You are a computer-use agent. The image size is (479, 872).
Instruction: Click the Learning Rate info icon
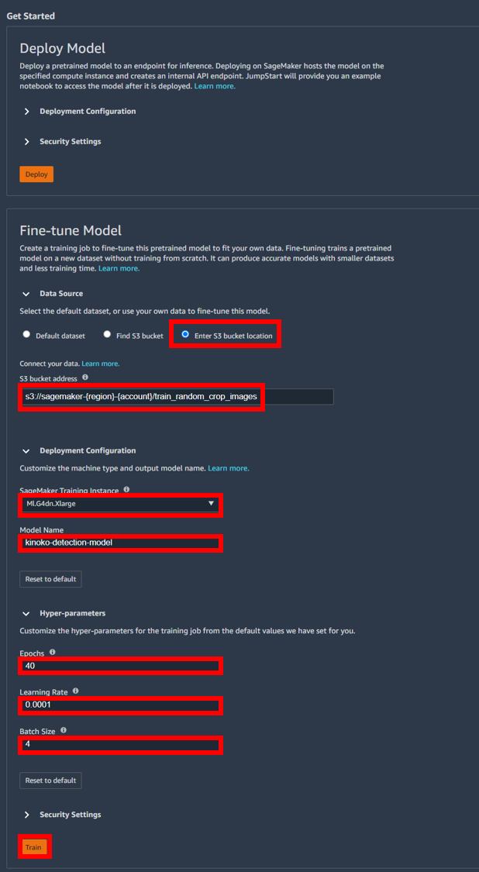pos(75,691)
